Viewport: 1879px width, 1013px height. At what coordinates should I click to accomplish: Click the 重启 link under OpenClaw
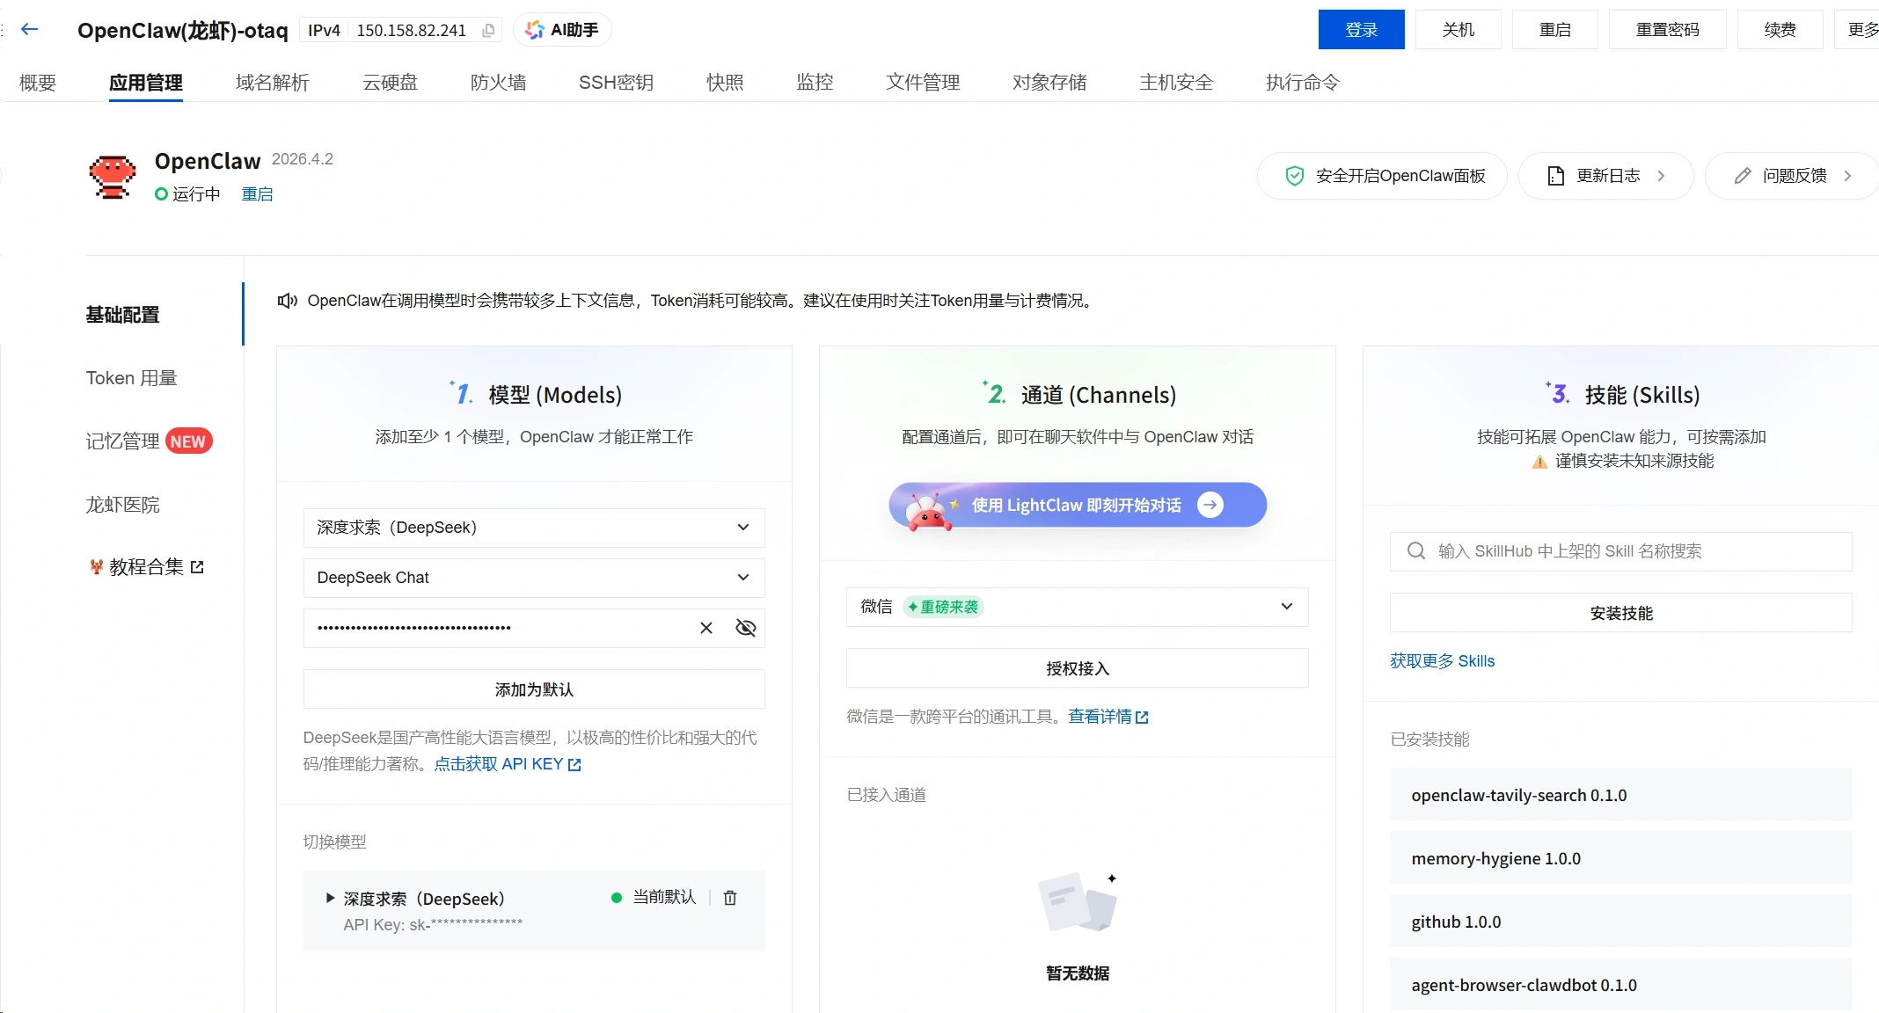[x=257, y=194]
